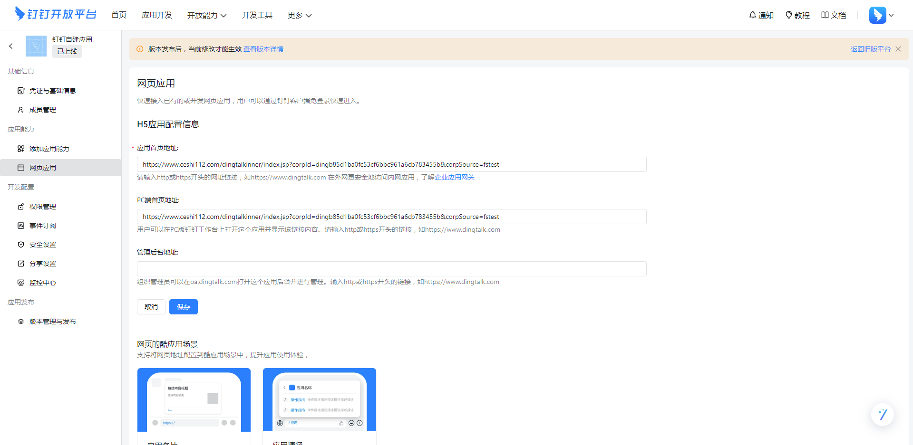Open the account dropdown arrow
This screenshot has height=445, width=913.
(x=891, y=15)
